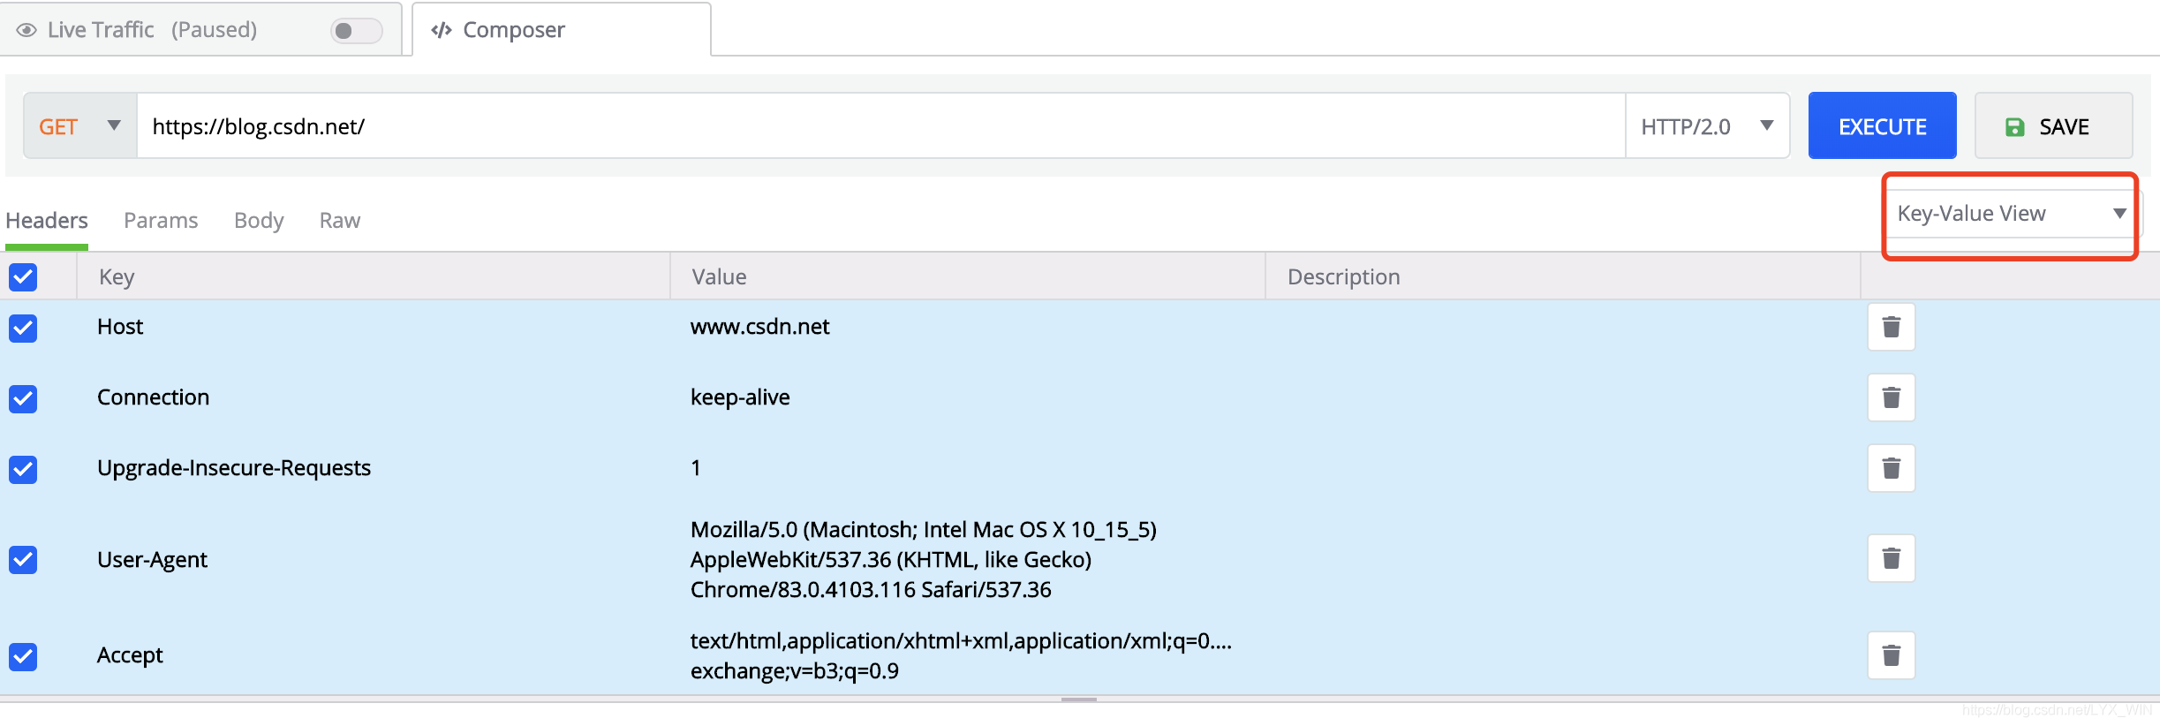Click the Upgrade-Insecure-Requests key cell

(234, 468)
